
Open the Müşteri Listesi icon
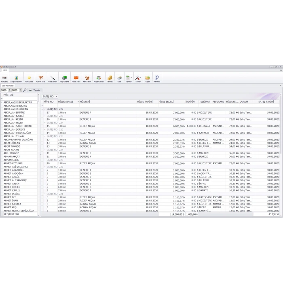pyautogui.click(x=99, y=78)
